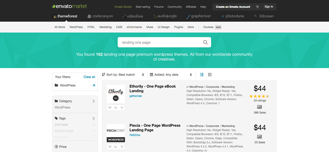Click into the landing one page search field
Image resolution: width=329 pixels, height=152 pixels.
[161, 42]
